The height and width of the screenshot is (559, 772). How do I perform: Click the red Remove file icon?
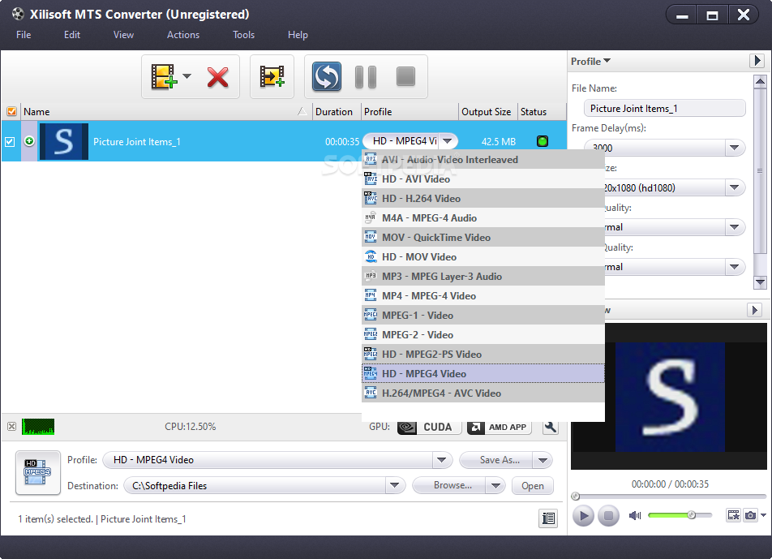tap(217, 77)
